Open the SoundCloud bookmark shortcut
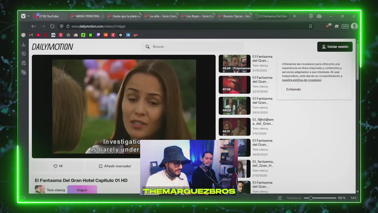Screen dimensions: 378x213 (106, 35)
